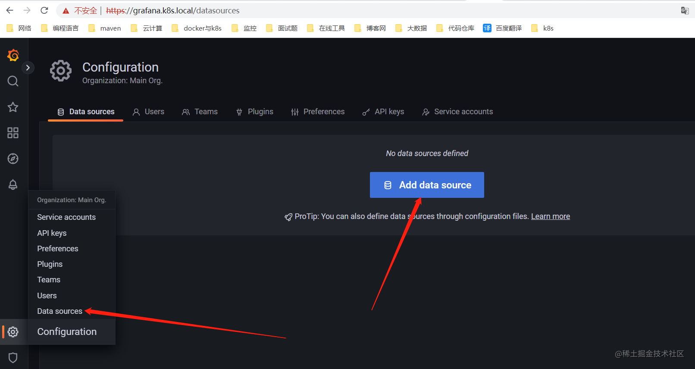Open the docker与k8s bookmark folder
The height and width of the screenshot is (369, 695).
coord(197,28)
